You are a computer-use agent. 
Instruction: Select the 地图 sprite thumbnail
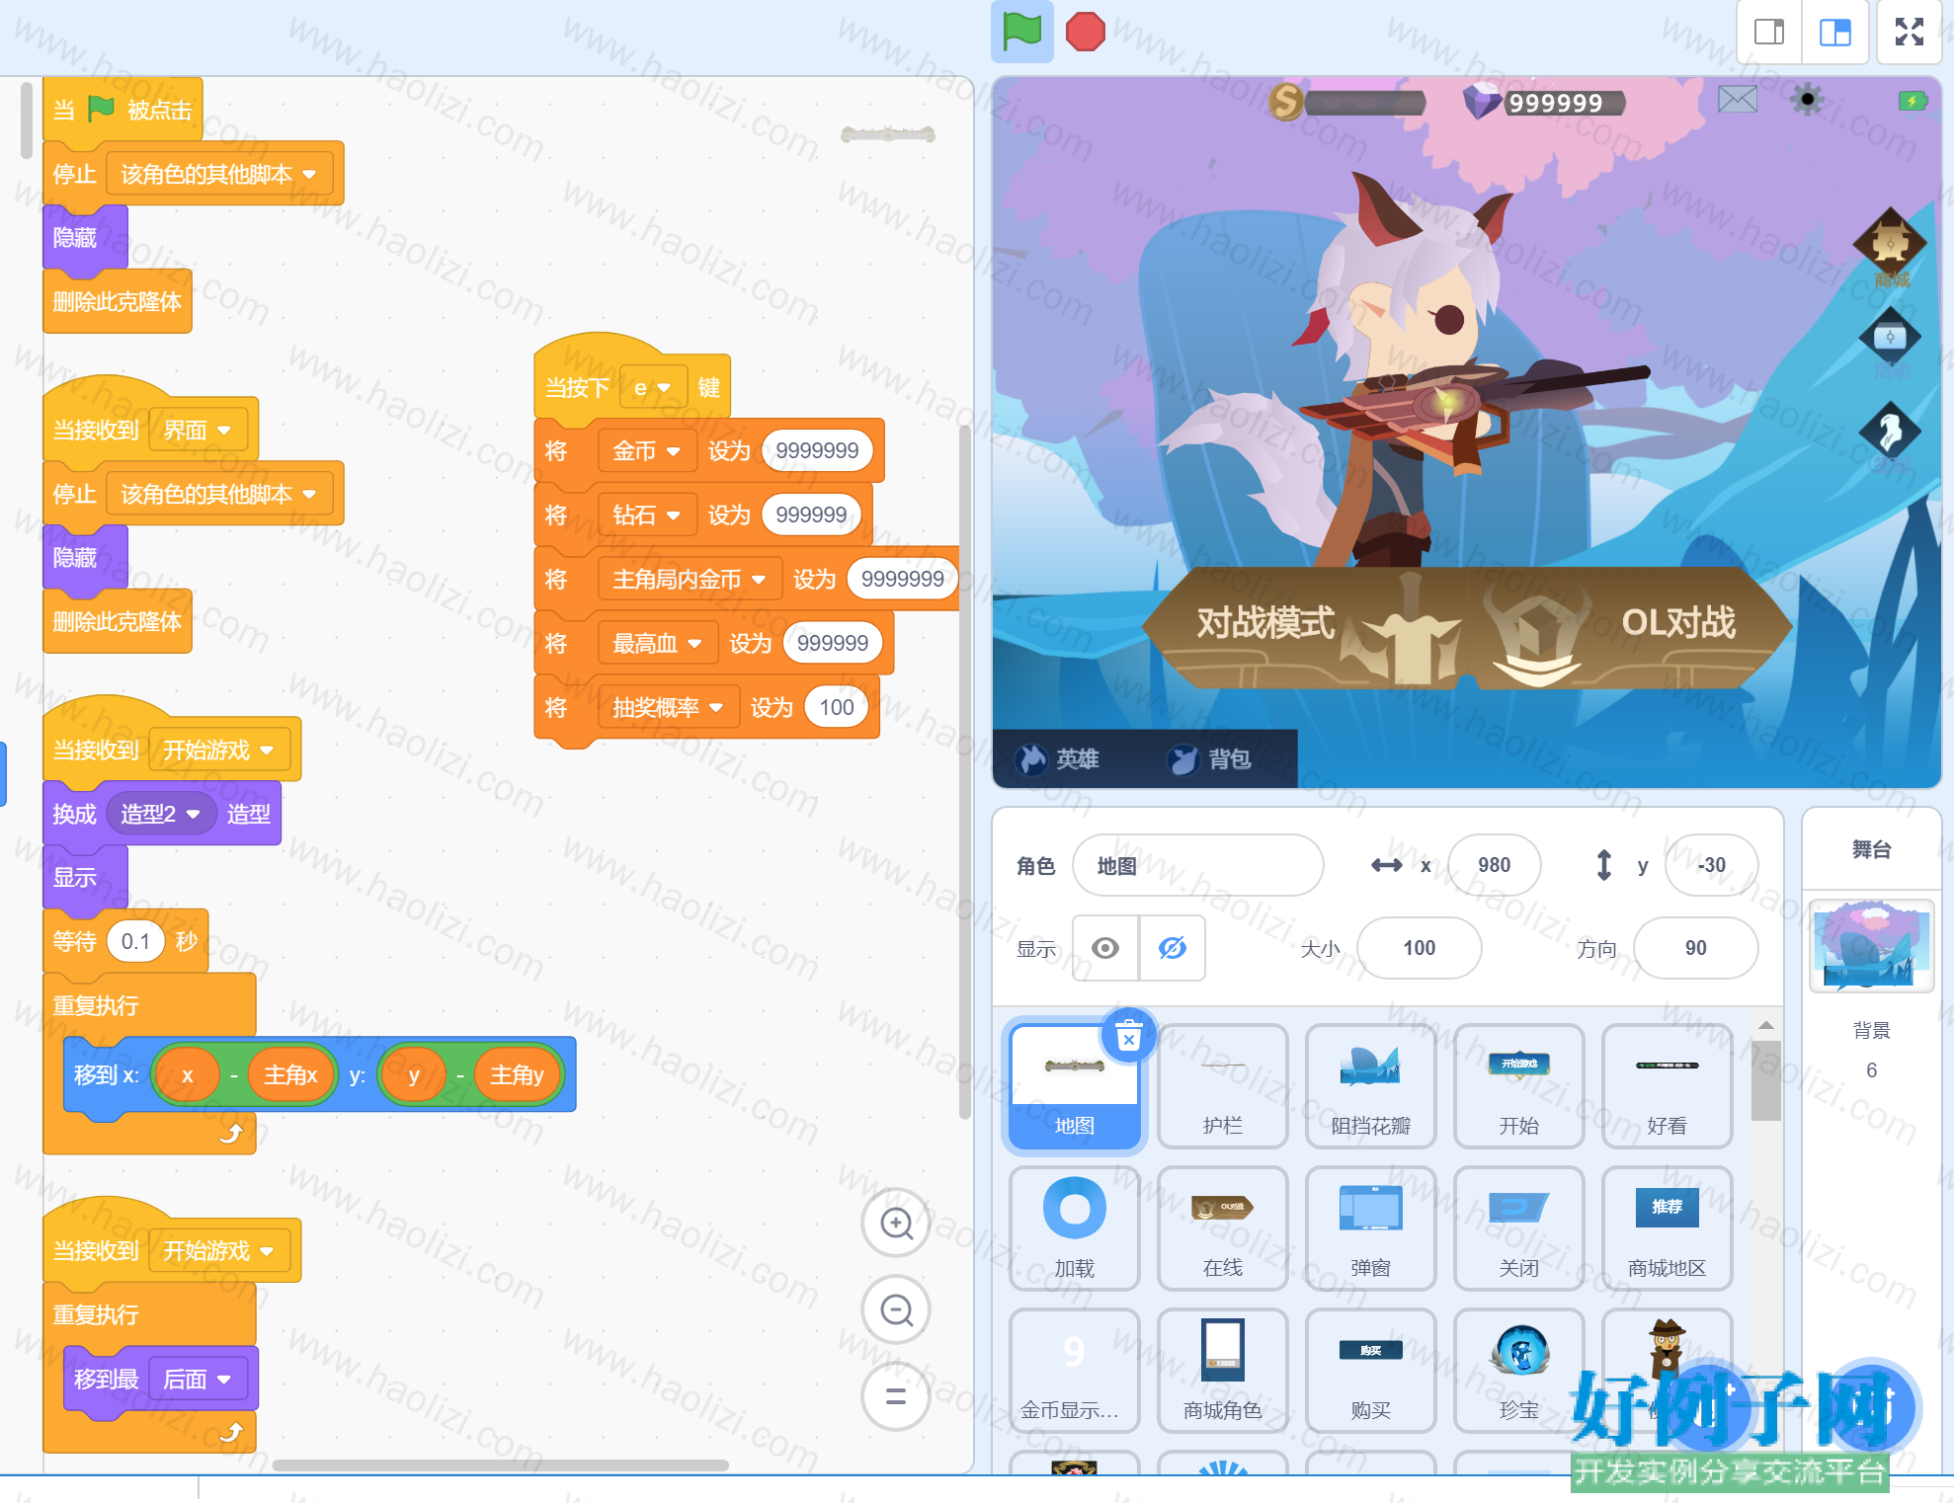coord(1074,1085)
